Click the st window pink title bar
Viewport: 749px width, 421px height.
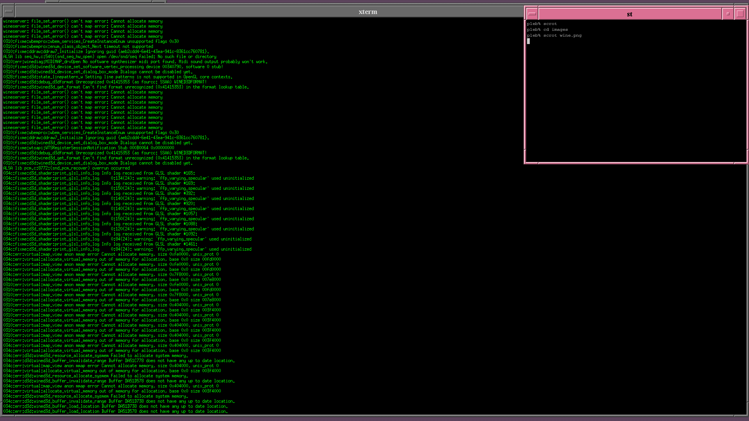point(629,14)
